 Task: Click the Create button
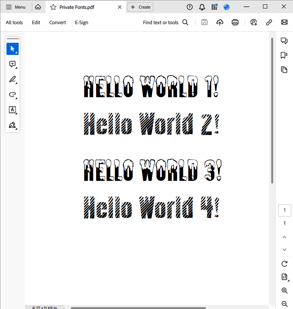(x=141, y=7)
